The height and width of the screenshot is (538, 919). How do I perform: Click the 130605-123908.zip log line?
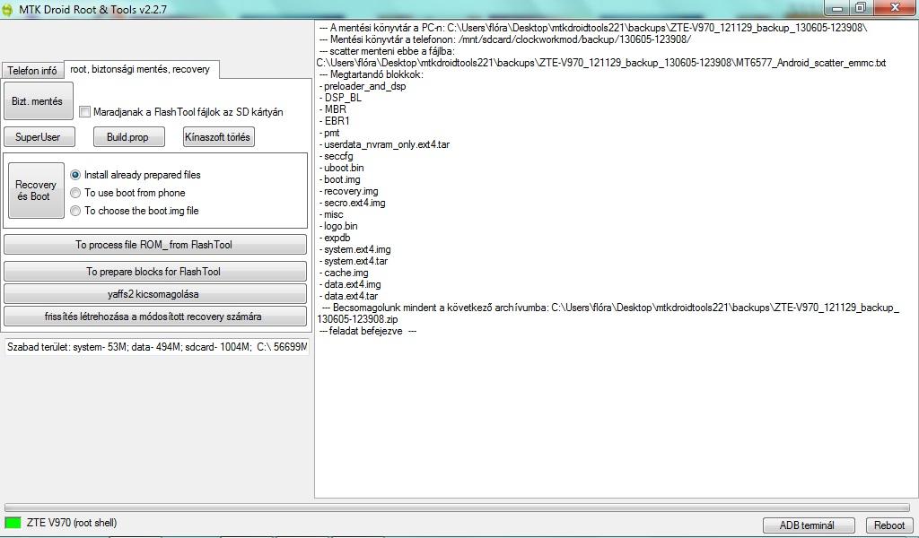coord(358,319)
